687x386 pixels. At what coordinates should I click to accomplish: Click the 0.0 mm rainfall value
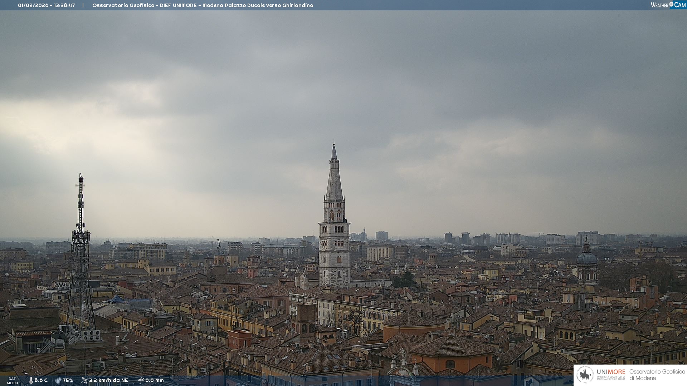coord(155,380)
